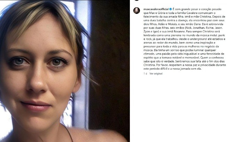Viewport: 227px width, 142px height.
Task: Click the word Sentiremos in the caption
Action: point(182,61)
